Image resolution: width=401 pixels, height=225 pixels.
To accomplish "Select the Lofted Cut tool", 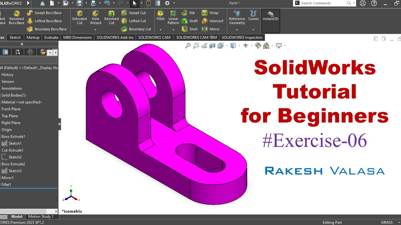I will [x=134, y=21].
